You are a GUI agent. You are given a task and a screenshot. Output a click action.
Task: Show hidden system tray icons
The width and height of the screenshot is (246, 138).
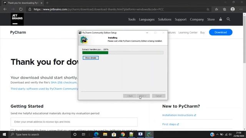(217, 135)
